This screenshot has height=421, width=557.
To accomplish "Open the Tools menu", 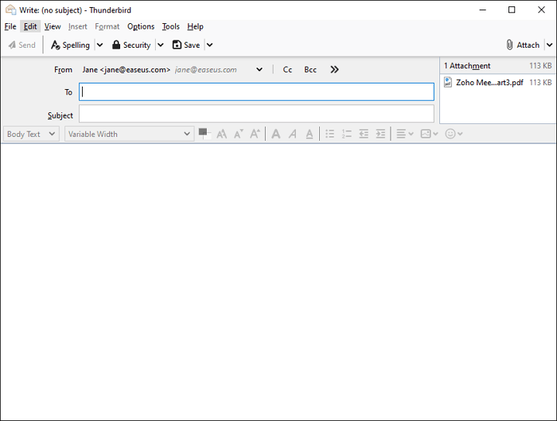I will (x=171, y=26).
